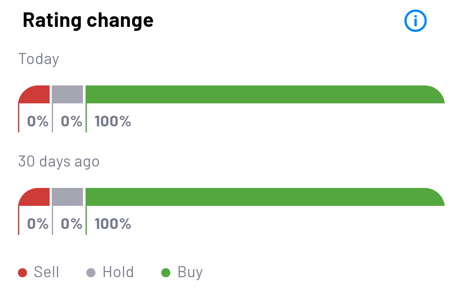Viewport: 462px width, 293px height.
Task: Click the Today section label
Action: pyautogui.click(x=38, y=59)
